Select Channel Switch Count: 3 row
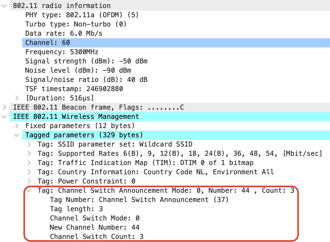 pyautogui.click(x=97, y=237)
